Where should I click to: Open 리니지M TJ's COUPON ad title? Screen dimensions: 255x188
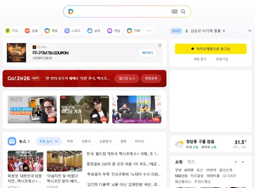[51, 53]
